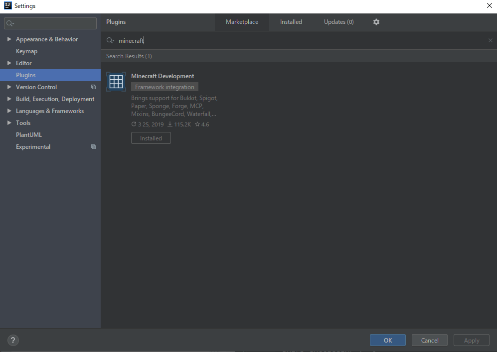Close the Settings dialog window
Viewport: 497px width, 352px height.
pos(490,5)
